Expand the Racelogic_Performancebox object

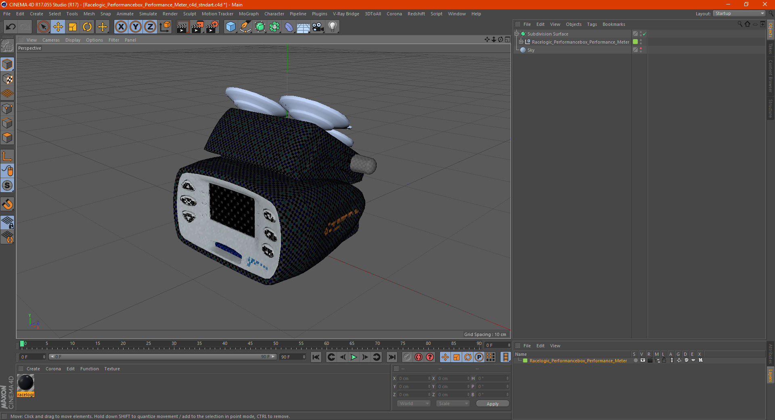[x=521, y=42]
